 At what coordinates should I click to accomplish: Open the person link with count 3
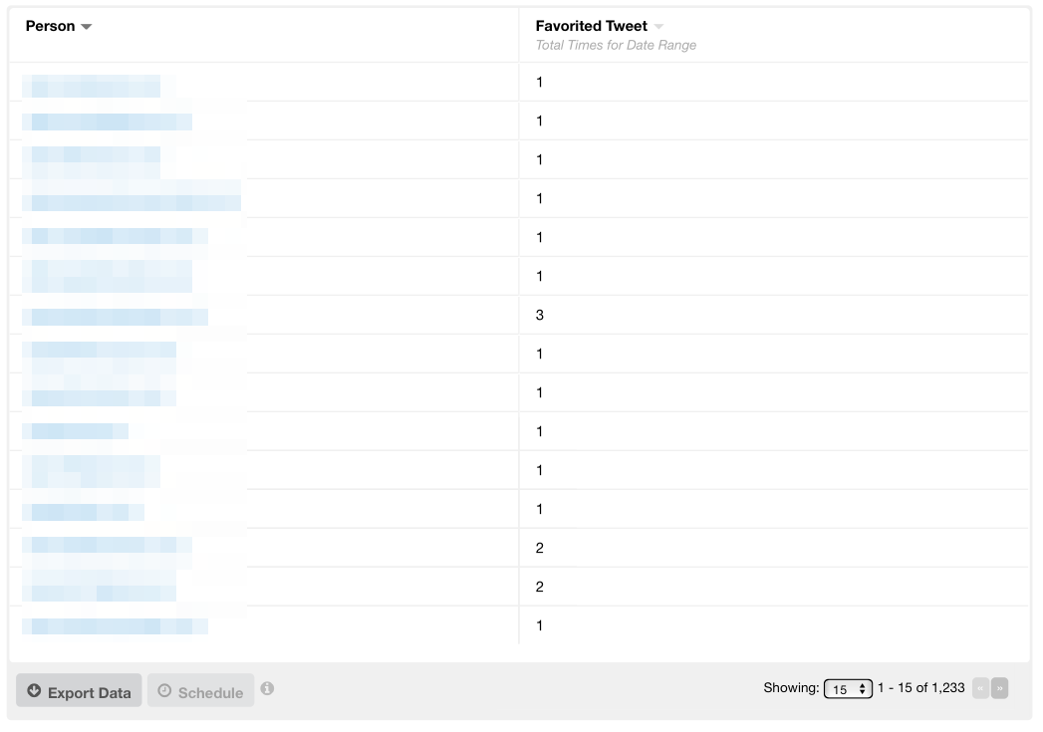point(116,317)
